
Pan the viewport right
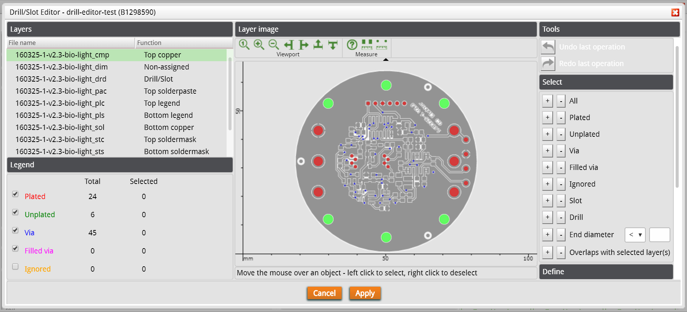303,45
